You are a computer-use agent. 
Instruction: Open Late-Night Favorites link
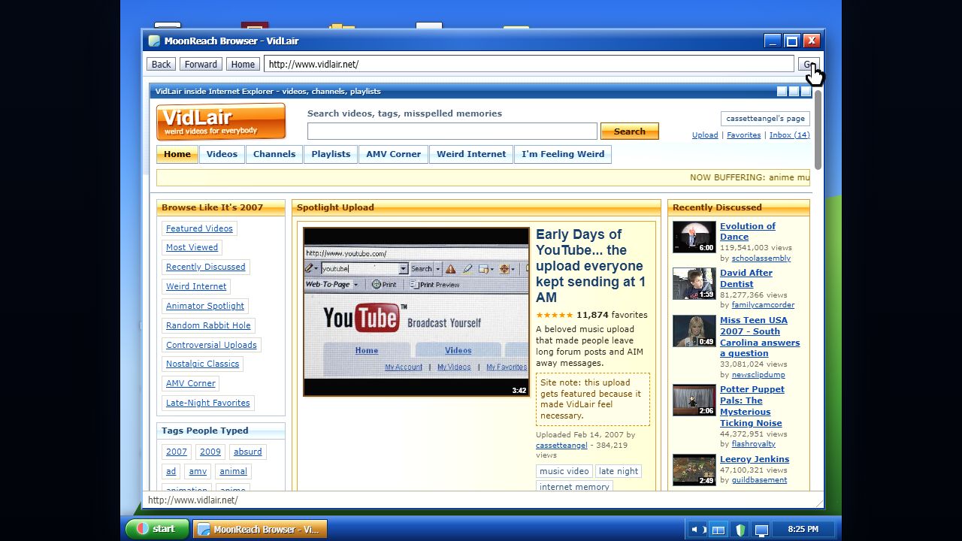coord(208,403)
